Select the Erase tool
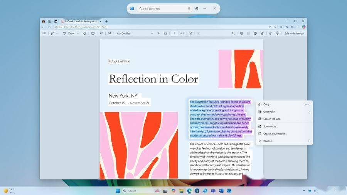This screenshot has height=195, width=347. click(x=84, y=34)
